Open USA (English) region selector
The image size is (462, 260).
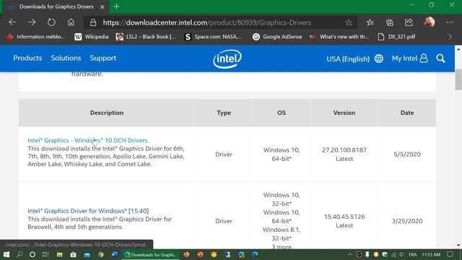pos(348,58)
